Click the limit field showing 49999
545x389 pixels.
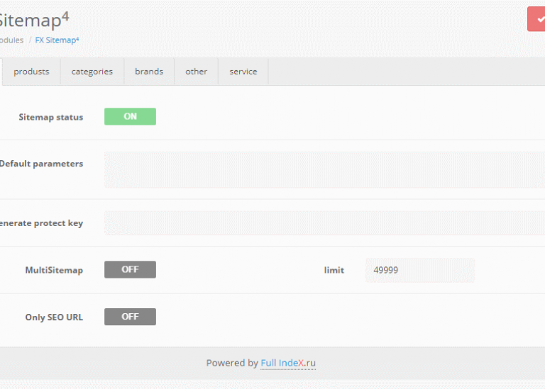420,270
